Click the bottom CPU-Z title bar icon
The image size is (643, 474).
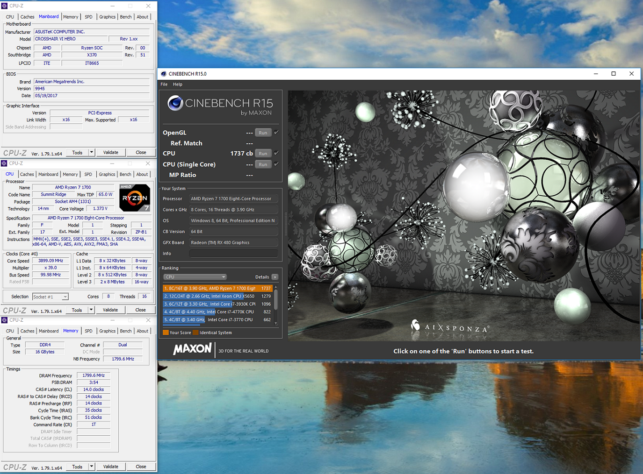[4, 320]
